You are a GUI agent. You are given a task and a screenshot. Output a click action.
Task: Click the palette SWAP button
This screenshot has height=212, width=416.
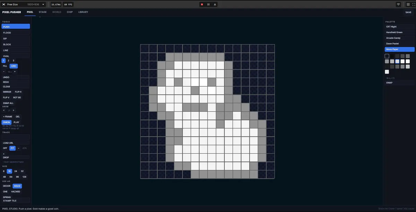click(399, 83)
